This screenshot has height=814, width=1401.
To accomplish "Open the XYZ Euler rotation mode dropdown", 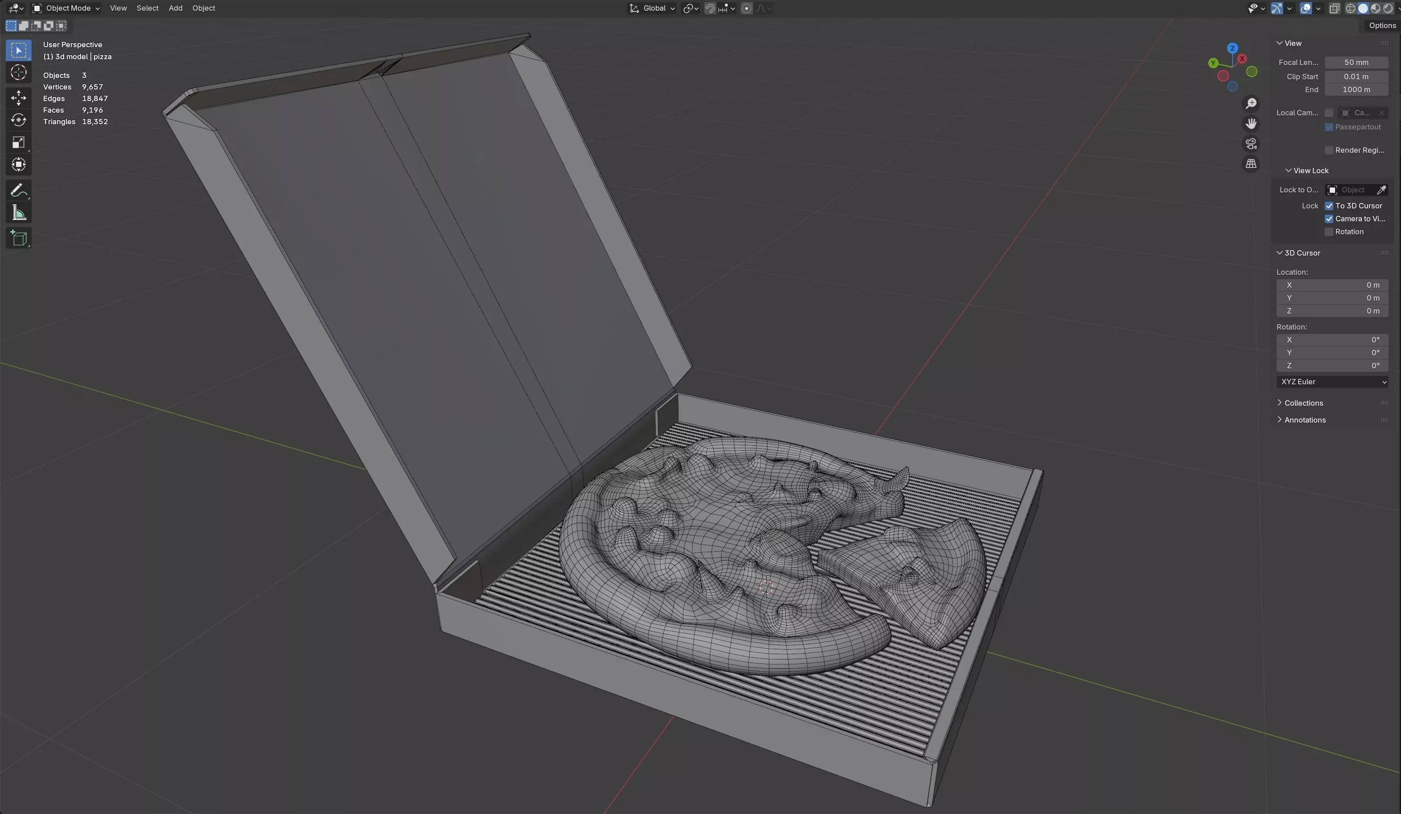I will pyautogui.click(x=1332, y=382).
